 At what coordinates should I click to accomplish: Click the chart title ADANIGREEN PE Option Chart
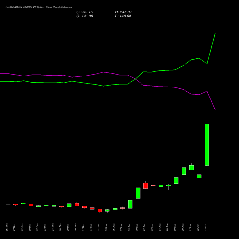[39, 7]
